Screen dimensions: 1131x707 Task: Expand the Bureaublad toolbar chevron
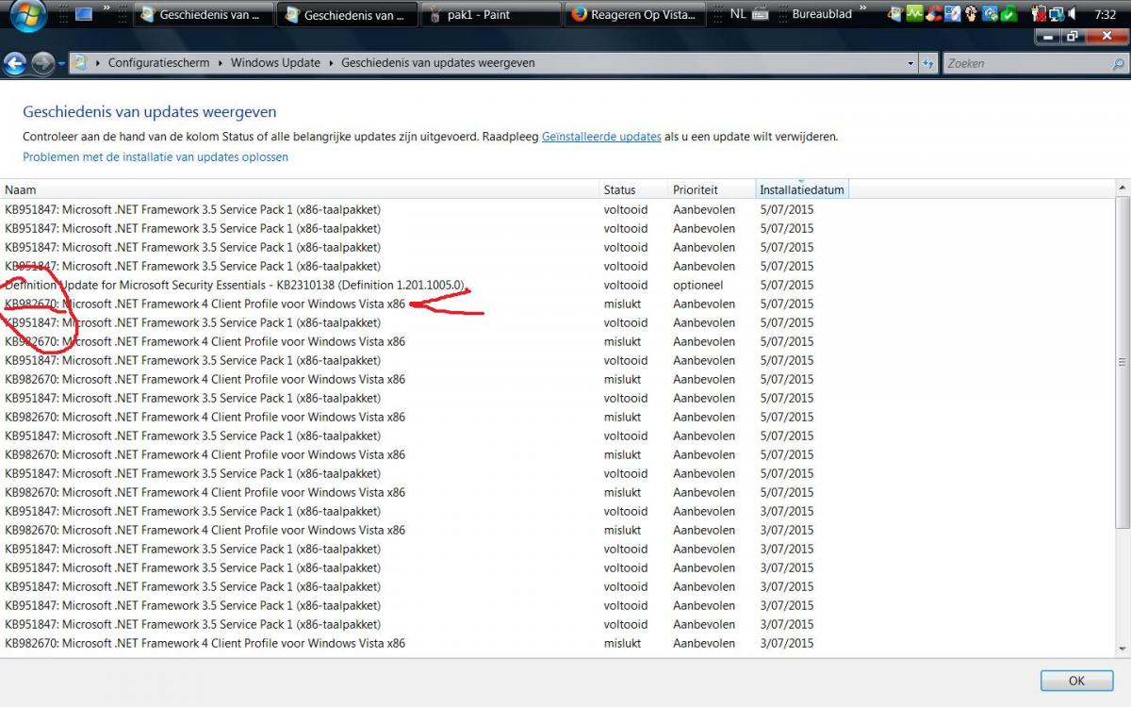click(862, 8)
